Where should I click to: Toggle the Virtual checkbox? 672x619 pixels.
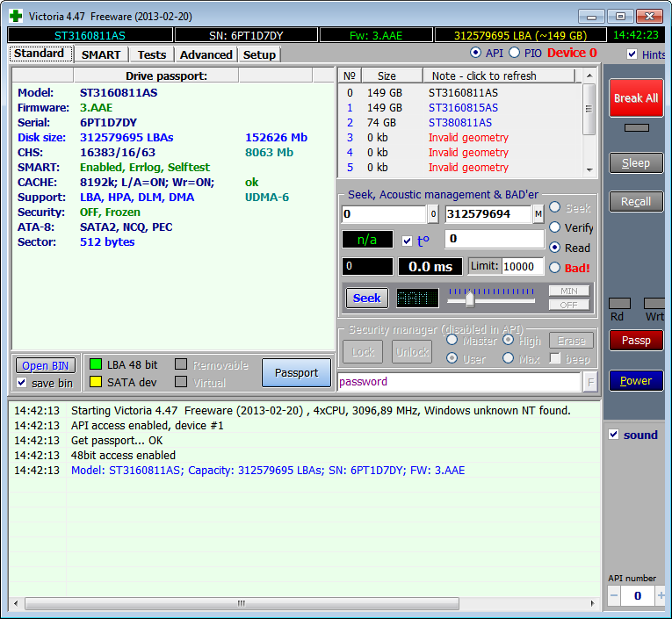point(181,381)
